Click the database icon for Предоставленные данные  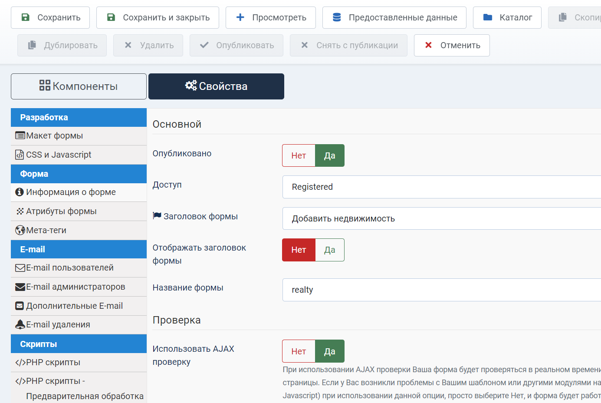[x=337, y=17]
